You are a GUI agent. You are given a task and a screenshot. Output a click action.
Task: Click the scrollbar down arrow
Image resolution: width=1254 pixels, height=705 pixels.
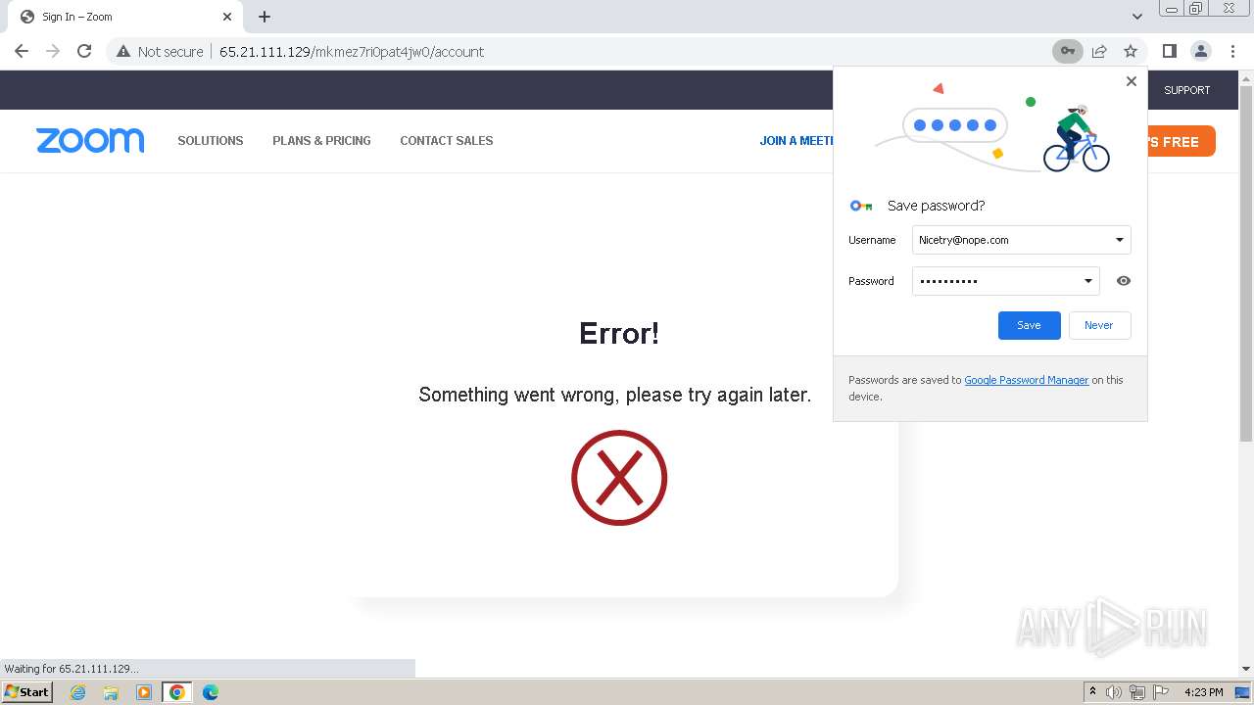coord(1246,669)
